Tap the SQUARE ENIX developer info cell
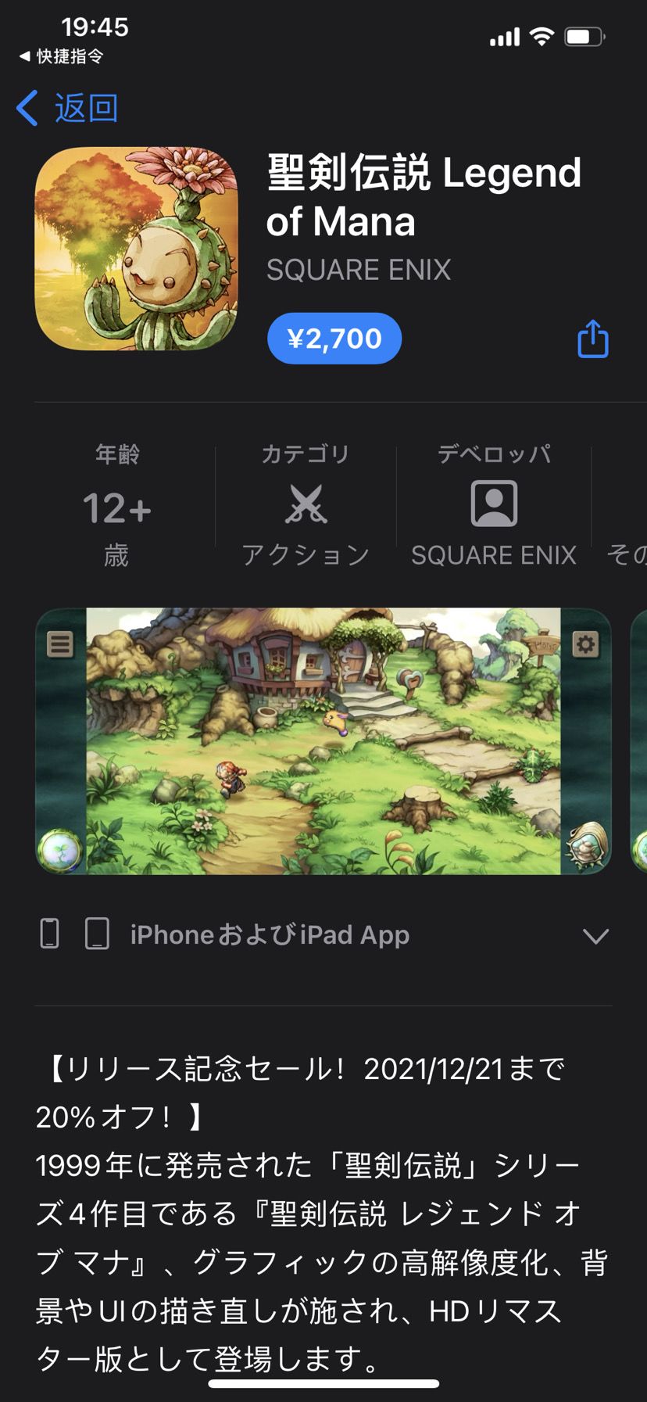647x1402 pixels. click(x=494, y=505)
